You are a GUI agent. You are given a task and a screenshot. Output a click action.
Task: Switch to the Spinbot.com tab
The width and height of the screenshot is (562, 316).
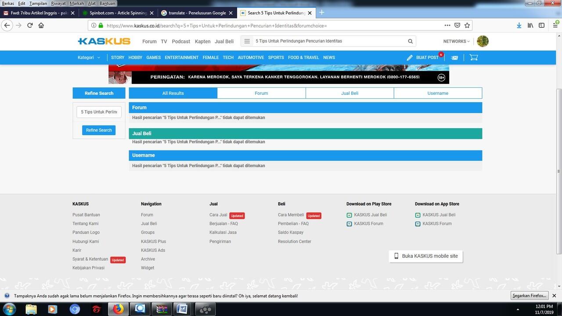[x=118, y=13]
